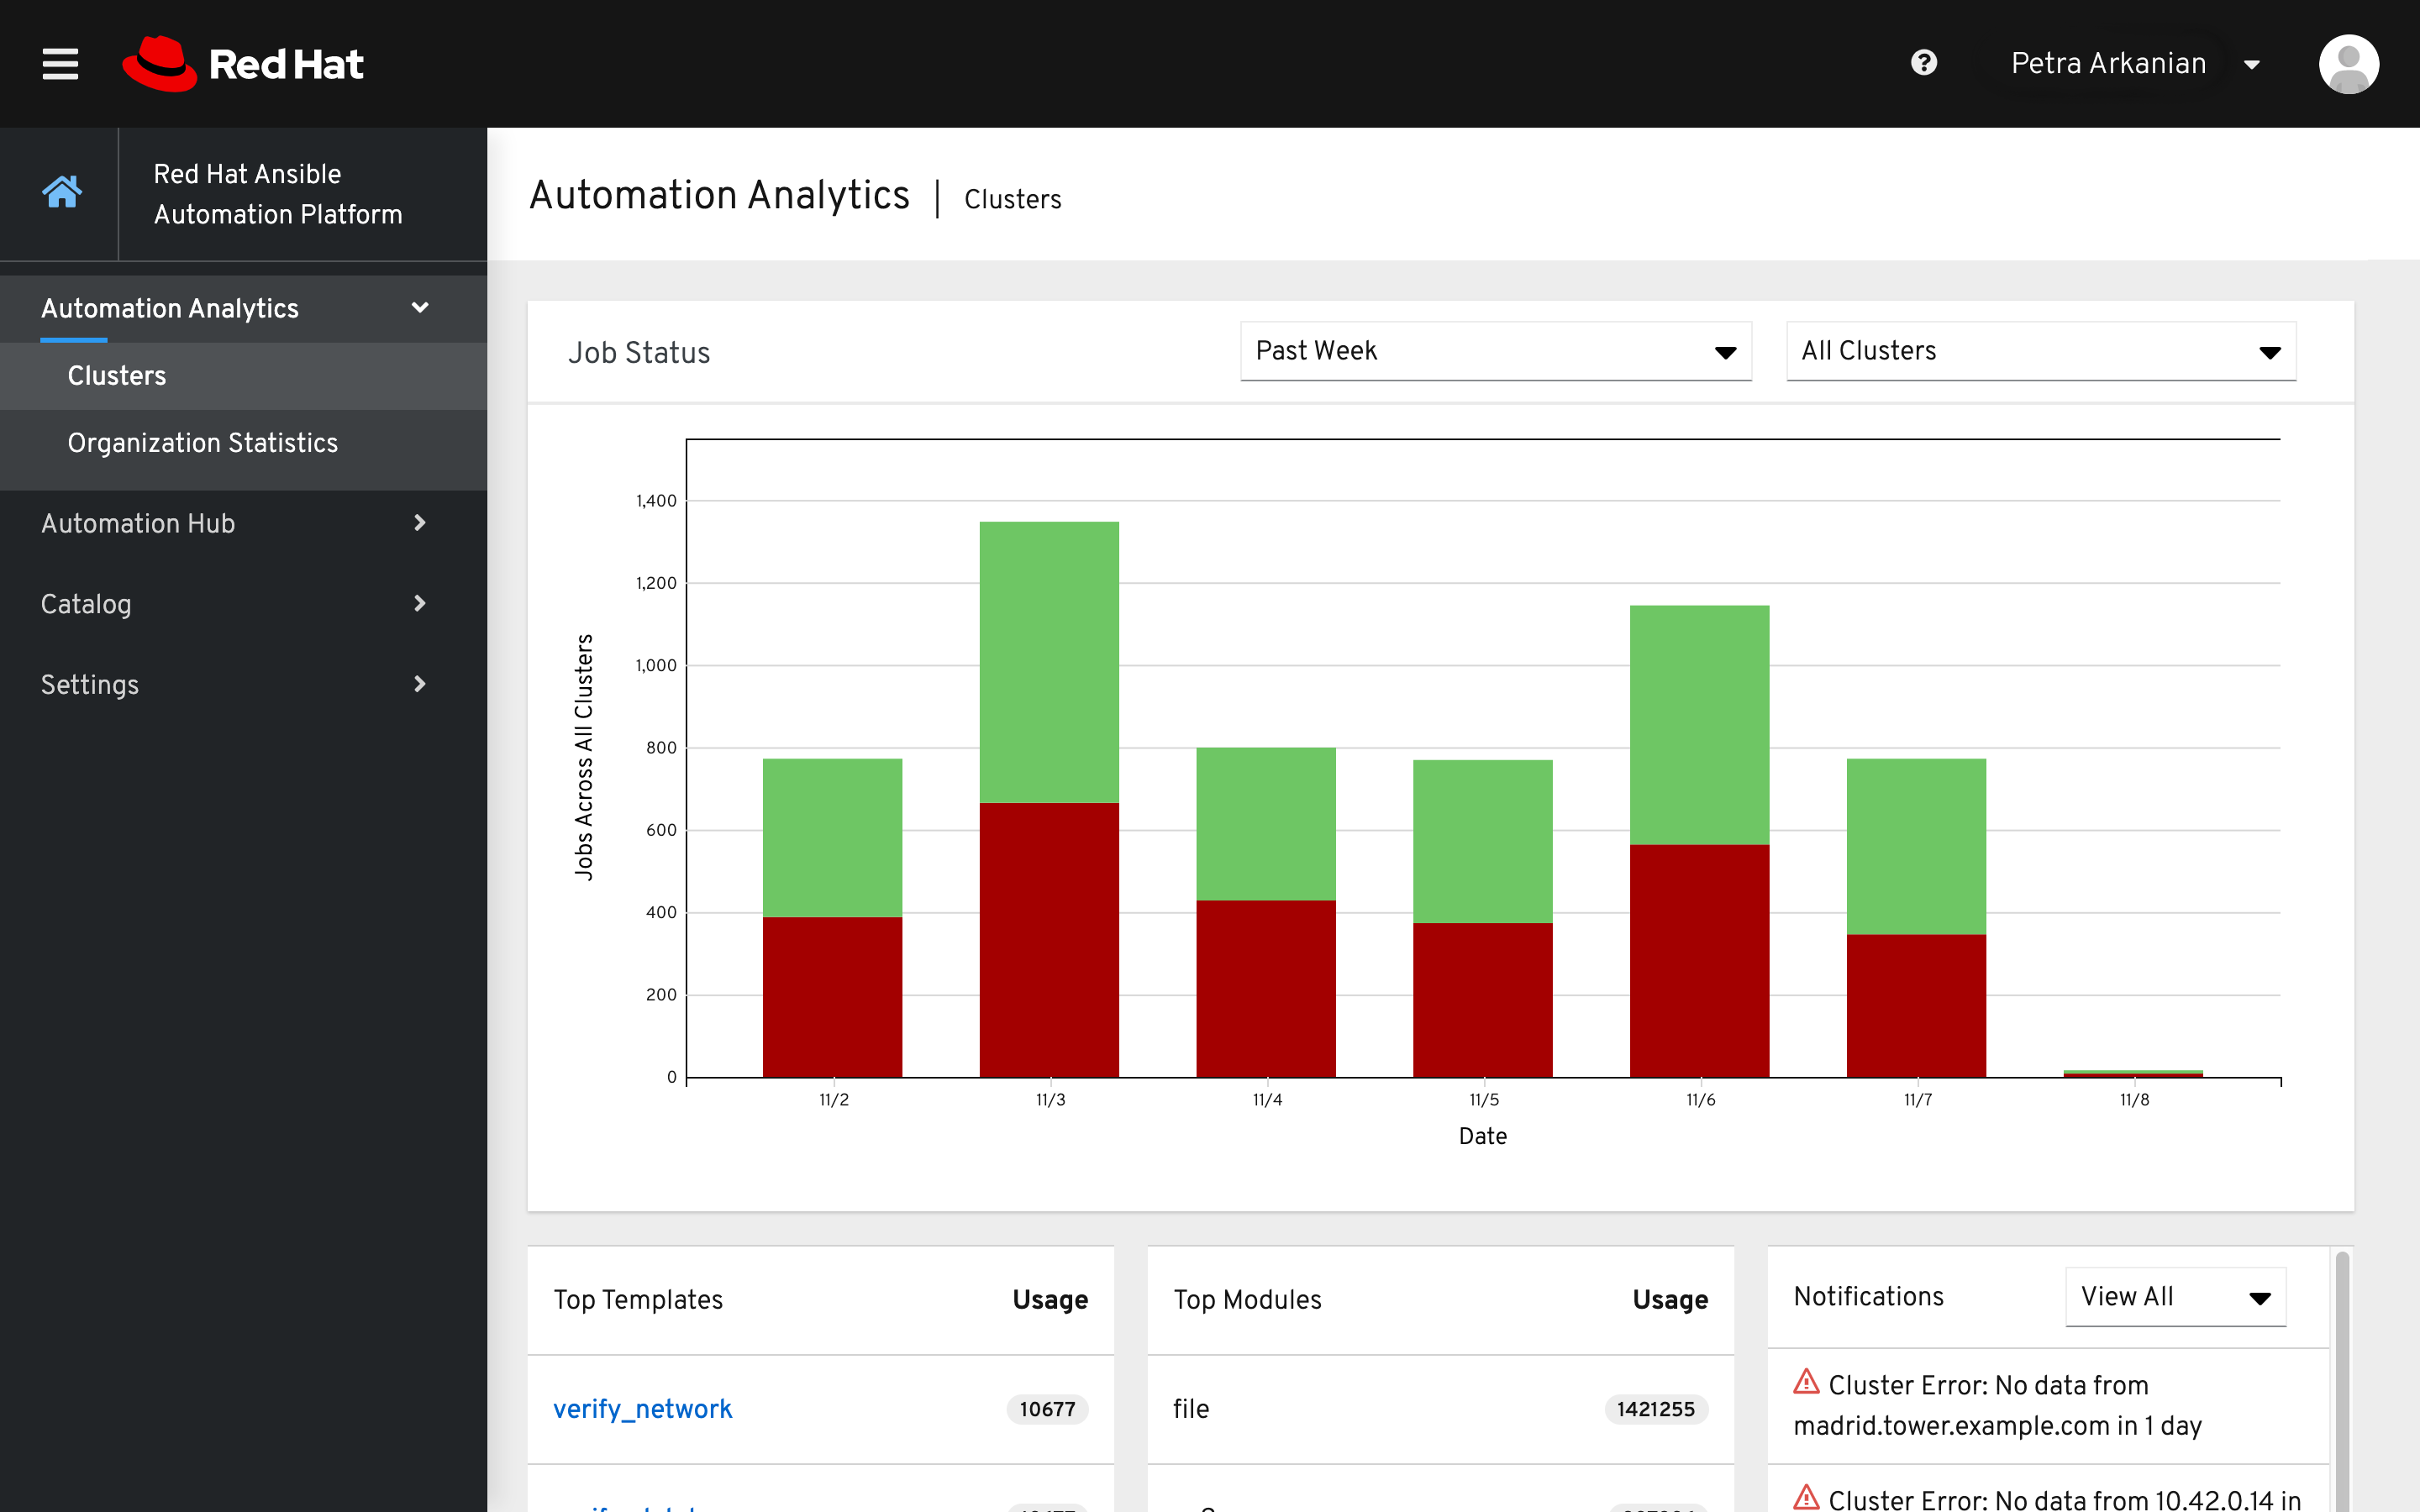Expand the Automation Hub section
The width and height of the screenshot is (2420, 1512).
(x=243, y=523)
